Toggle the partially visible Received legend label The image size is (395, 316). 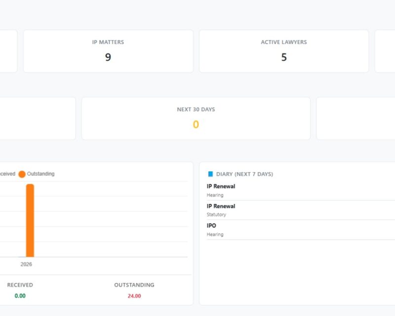[7, 174]
